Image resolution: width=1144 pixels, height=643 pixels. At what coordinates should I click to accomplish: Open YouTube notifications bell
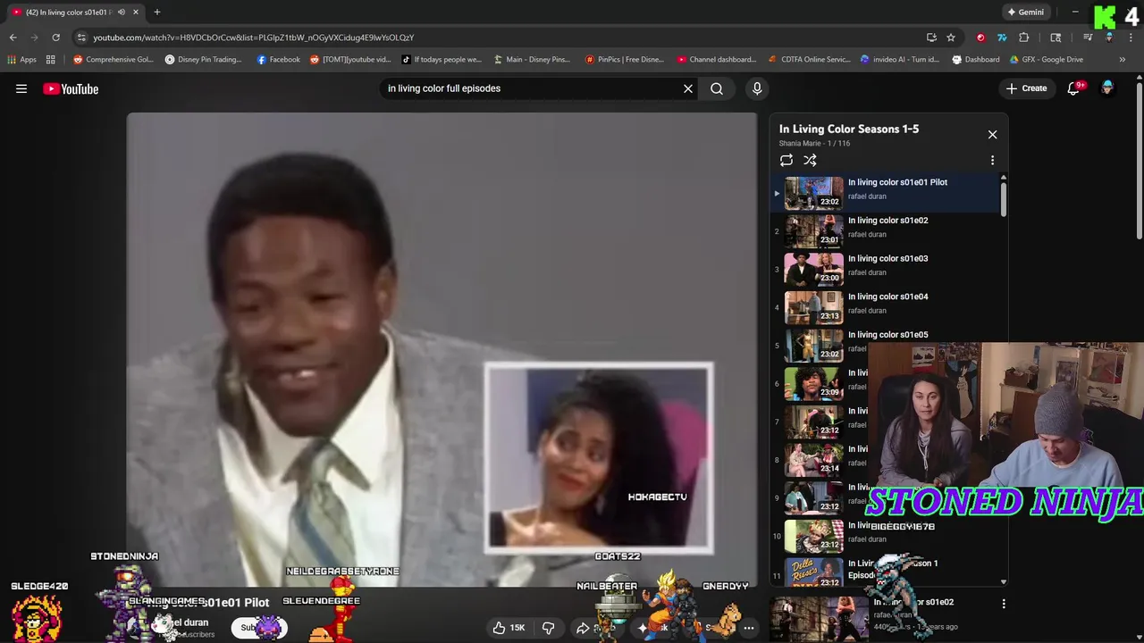point(1073,88)
